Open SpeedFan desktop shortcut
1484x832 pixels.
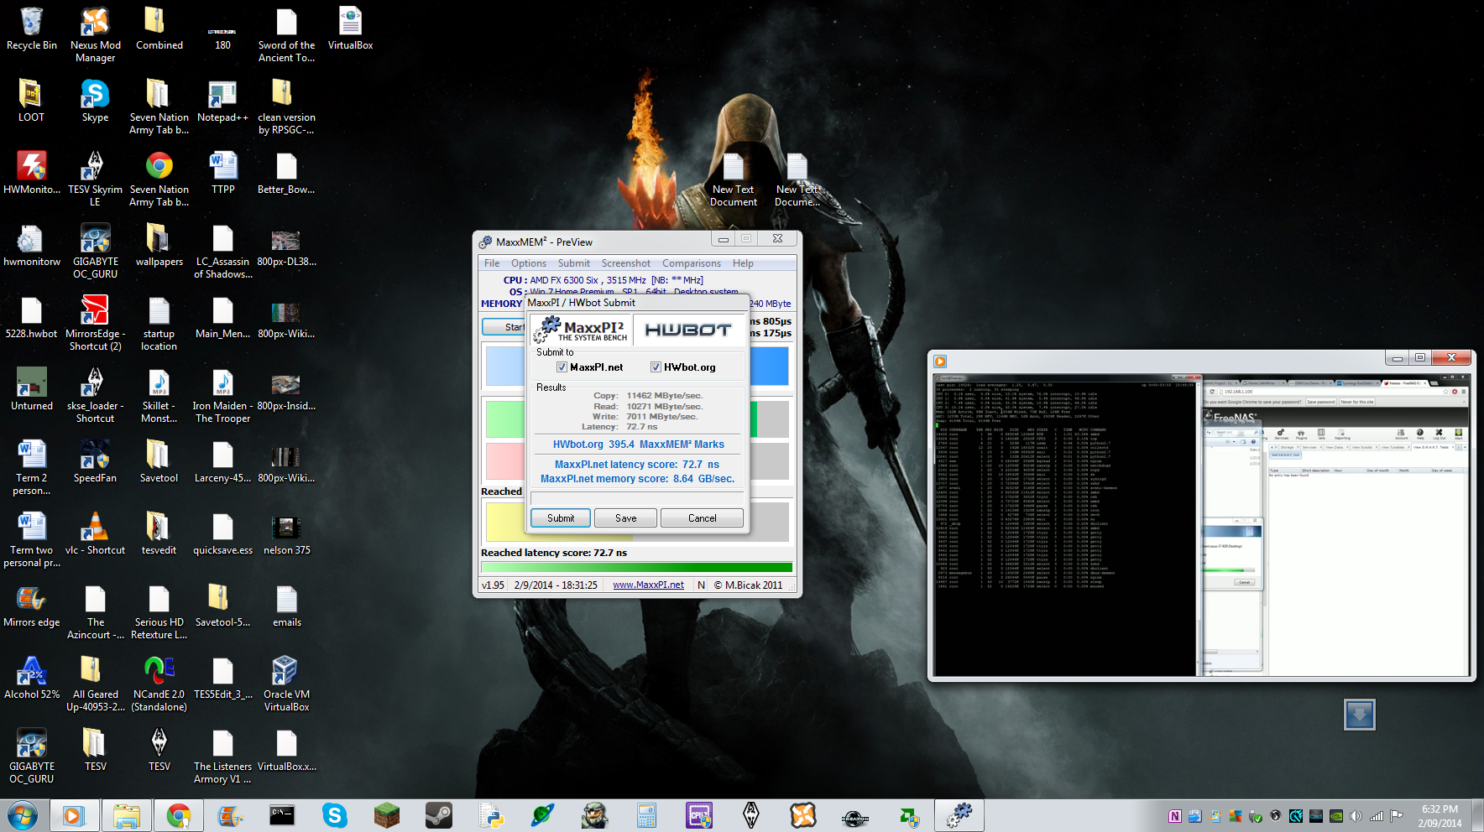click(x=95, y=461)
